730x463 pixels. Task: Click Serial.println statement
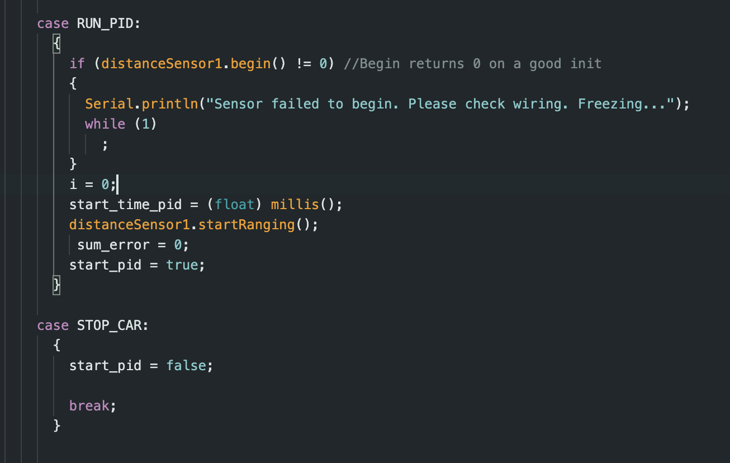(x=387, y=104)
